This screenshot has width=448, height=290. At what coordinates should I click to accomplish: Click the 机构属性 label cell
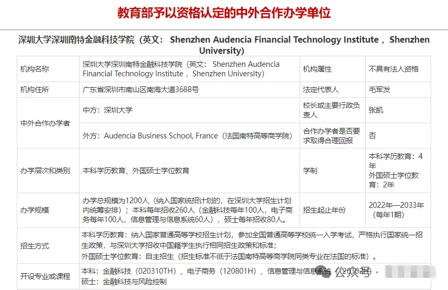[x=333, y=69]
